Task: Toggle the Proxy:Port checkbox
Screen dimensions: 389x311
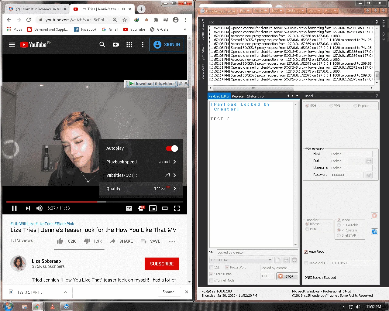Action: click(227, 267)
